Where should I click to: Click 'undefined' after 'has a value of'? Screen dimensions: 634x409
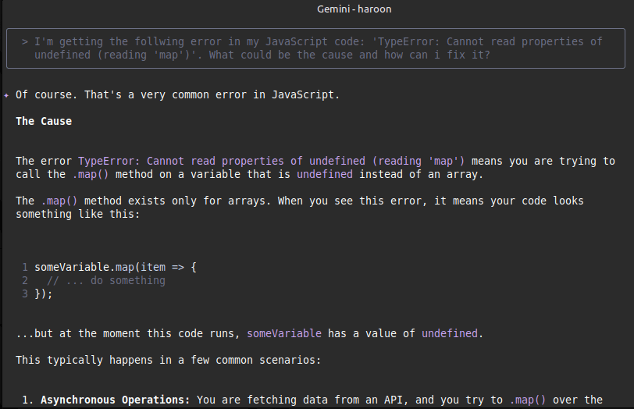pos(450,333)
